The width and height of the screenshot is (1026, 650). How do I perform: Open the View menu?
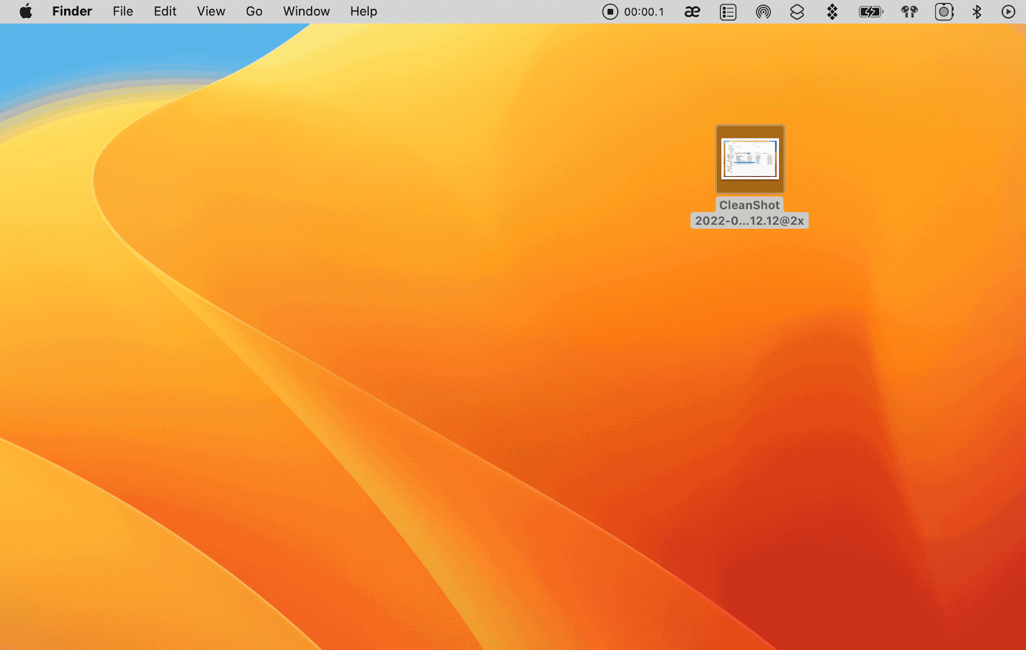(x=211, y=12)
